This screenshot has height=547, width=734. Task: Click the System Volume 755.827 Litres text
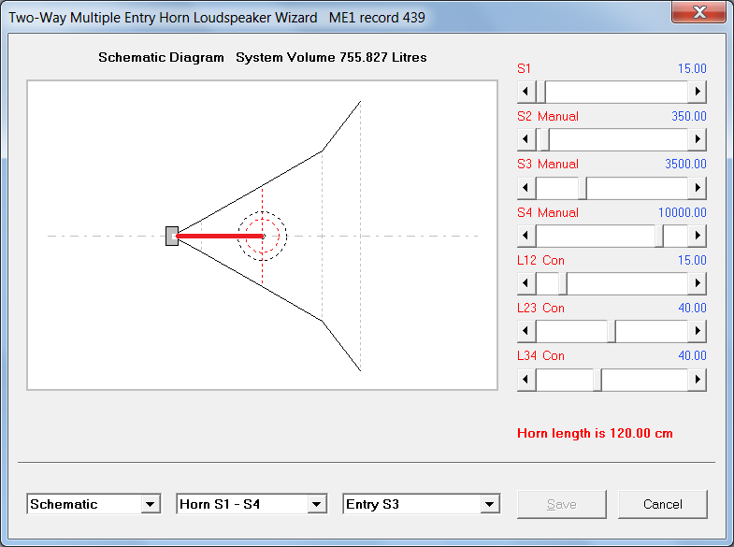tap(331, 57)
